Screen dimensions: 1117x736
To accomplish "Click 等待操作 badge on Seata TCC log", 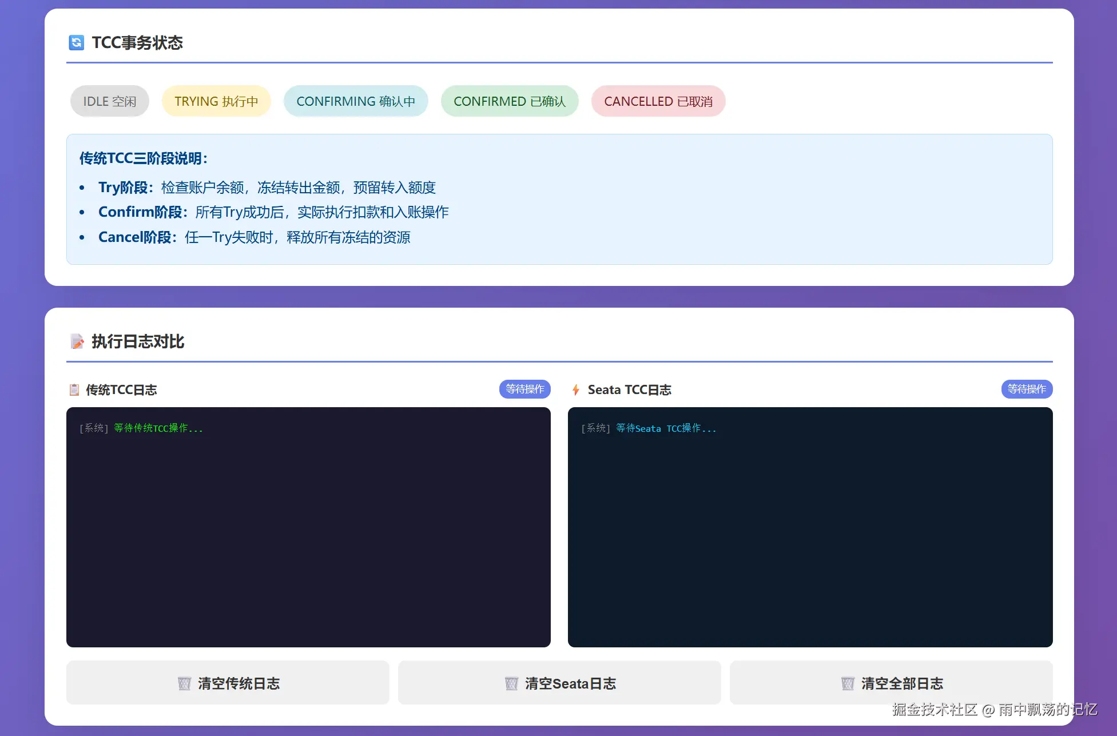I will point(1027,389).
